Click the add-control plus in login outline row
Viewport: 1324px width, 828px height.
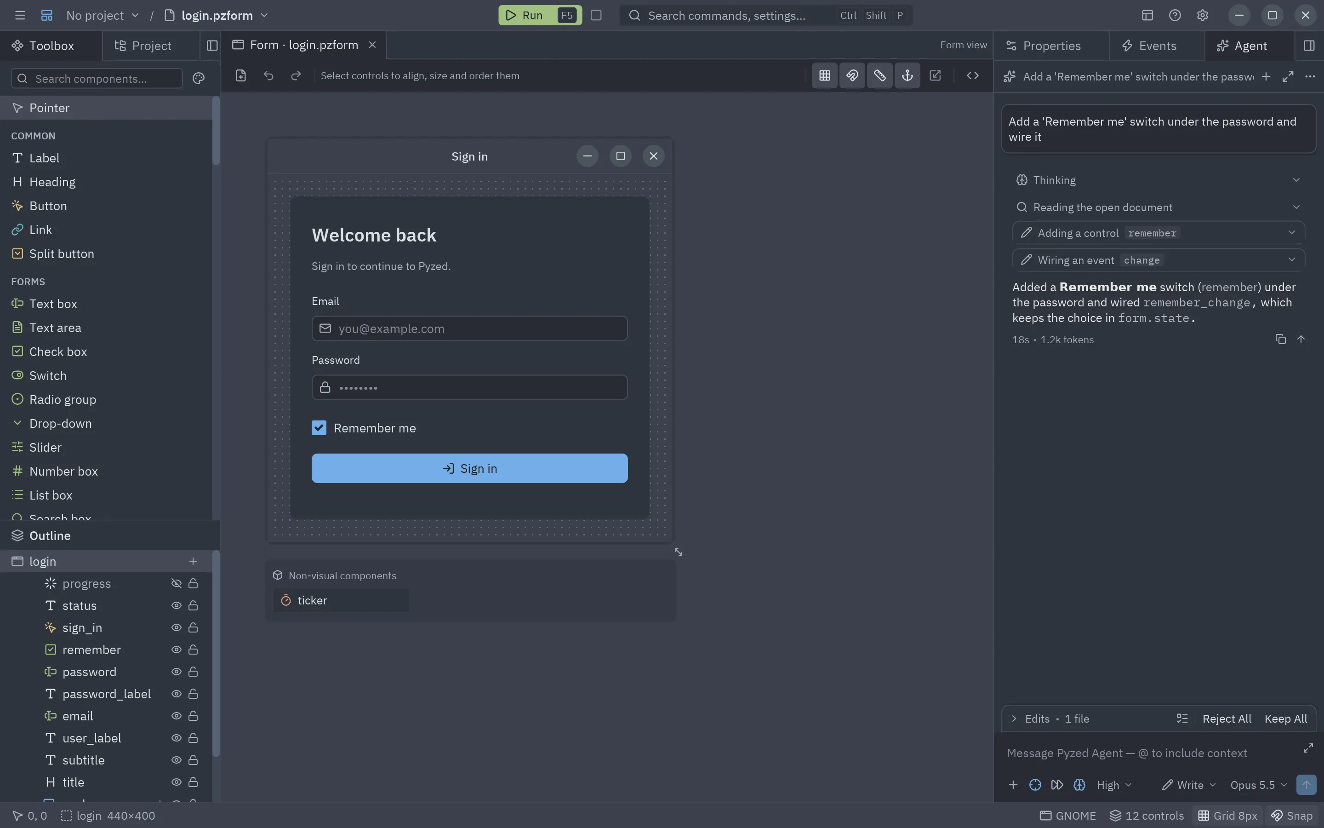[x=193, y=561]
